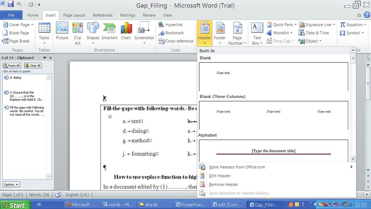Open the Screenshot dropdown

click(144, 33)
